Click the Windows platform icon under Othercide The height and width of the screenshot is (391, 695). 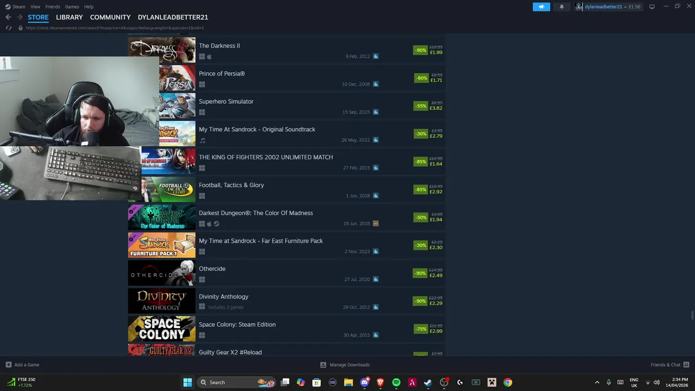202,280
